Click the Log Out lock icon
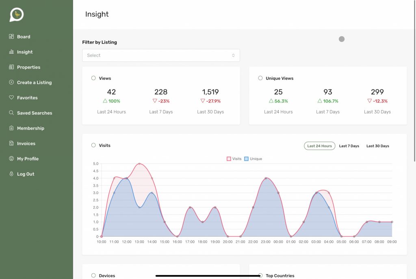Viewport: 416px width, 279px height. [x=11, y=174]
